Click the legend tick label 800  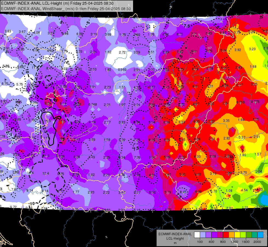[x=223, y=242]
